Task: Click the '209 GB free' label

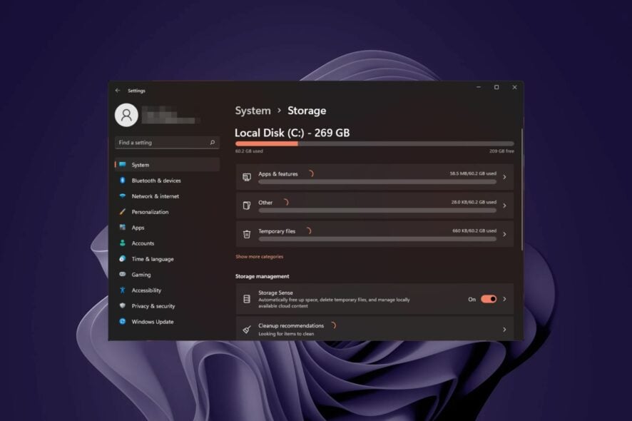Action: click(x=501, y=151)
